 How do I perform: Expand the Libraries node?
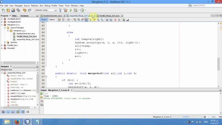click(5, 42)
